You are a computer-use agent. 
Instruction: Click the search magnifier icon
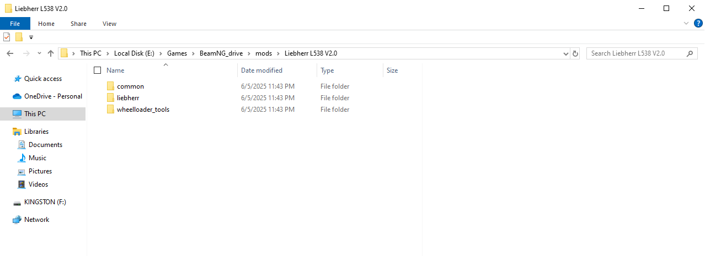690,53
